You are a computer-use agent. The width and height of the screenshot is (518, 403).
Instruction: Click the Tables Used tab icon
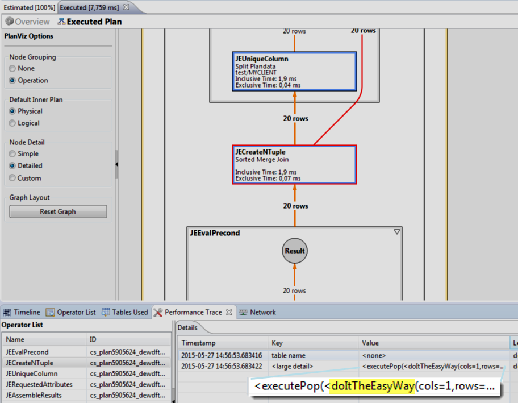coord(106,312)
